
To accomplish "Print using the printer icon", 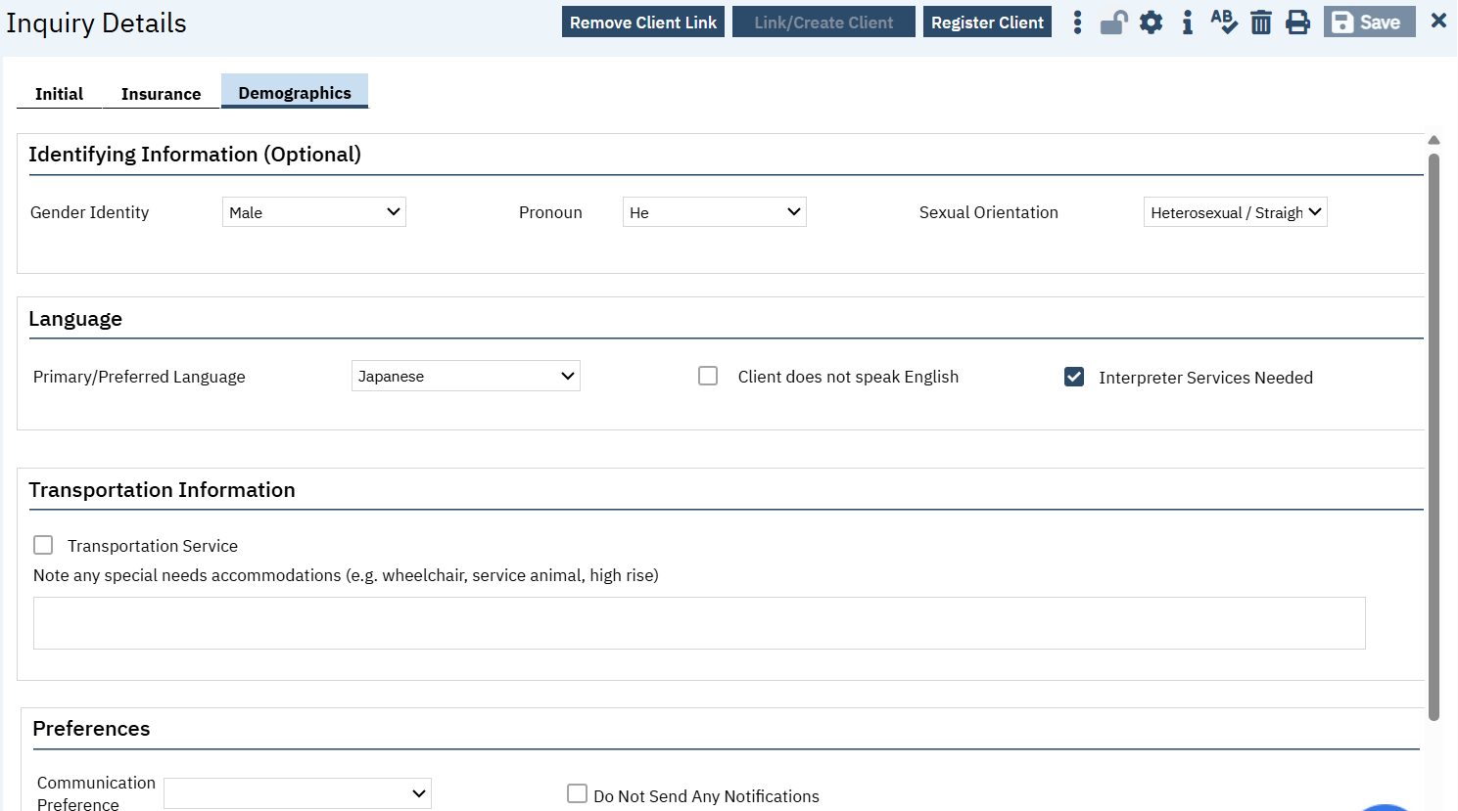I will (1297, 23).
